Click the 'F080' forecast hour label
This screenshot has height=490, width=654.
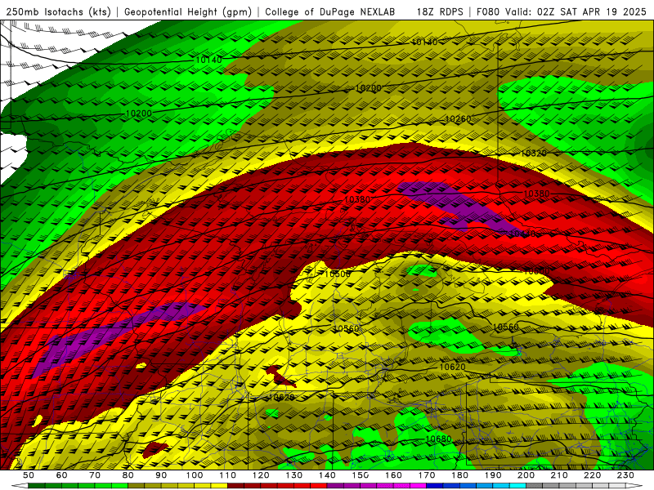coord(488,12)
